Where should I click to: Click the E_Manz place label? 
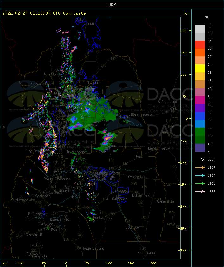[x=37, y=246]
